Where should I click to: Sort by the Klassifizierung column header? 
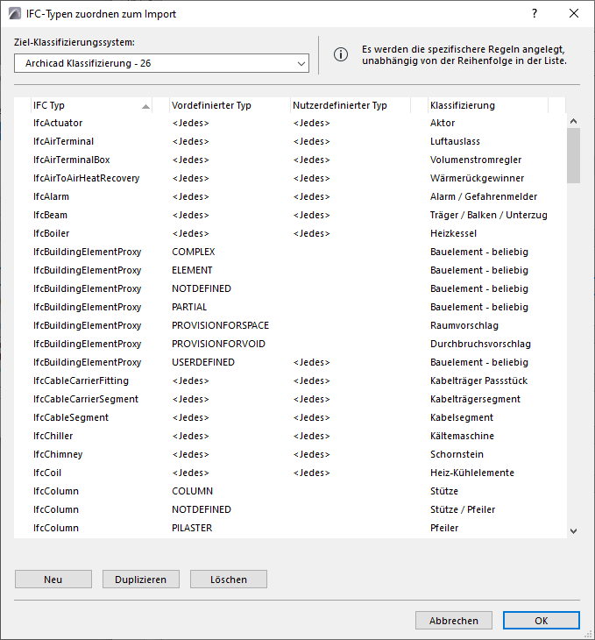click(x=488, y=105)
